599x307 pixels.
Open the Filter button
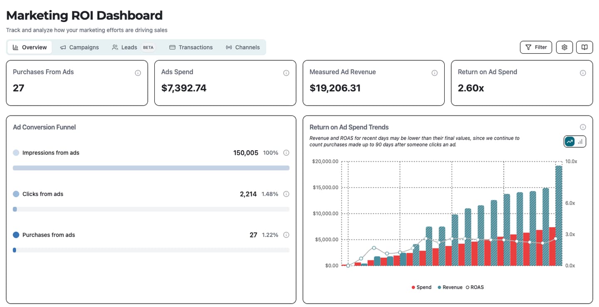(536, 47)
